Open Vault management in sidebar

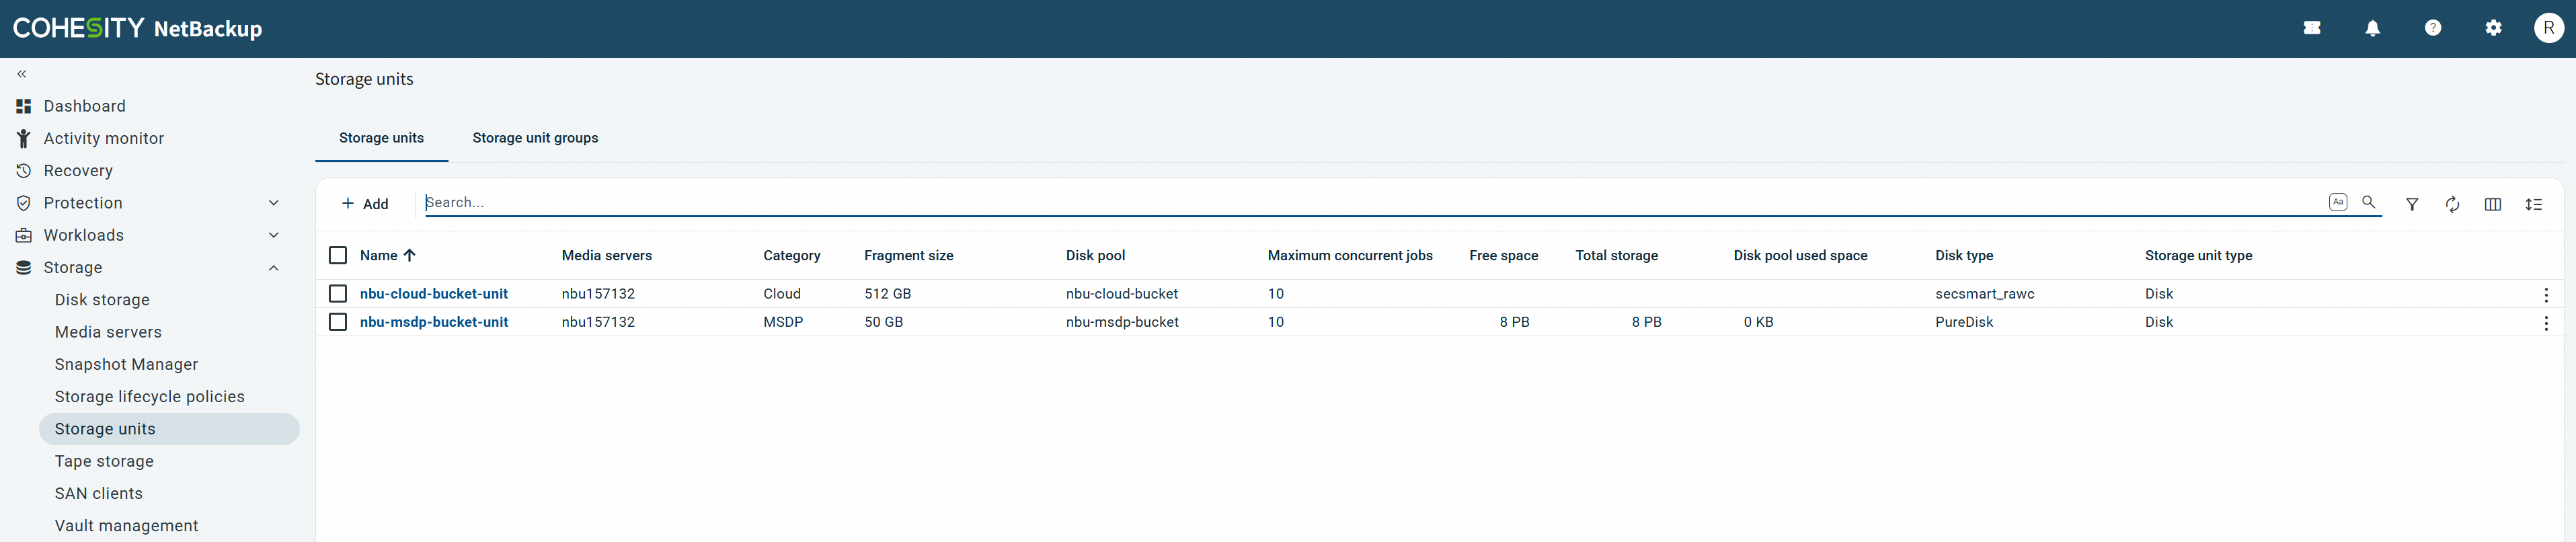pyautogui.click(x=127, y=526)
